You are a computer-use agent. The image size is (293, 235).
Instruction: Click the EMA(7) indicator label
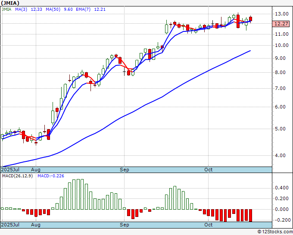click(83, 9)
